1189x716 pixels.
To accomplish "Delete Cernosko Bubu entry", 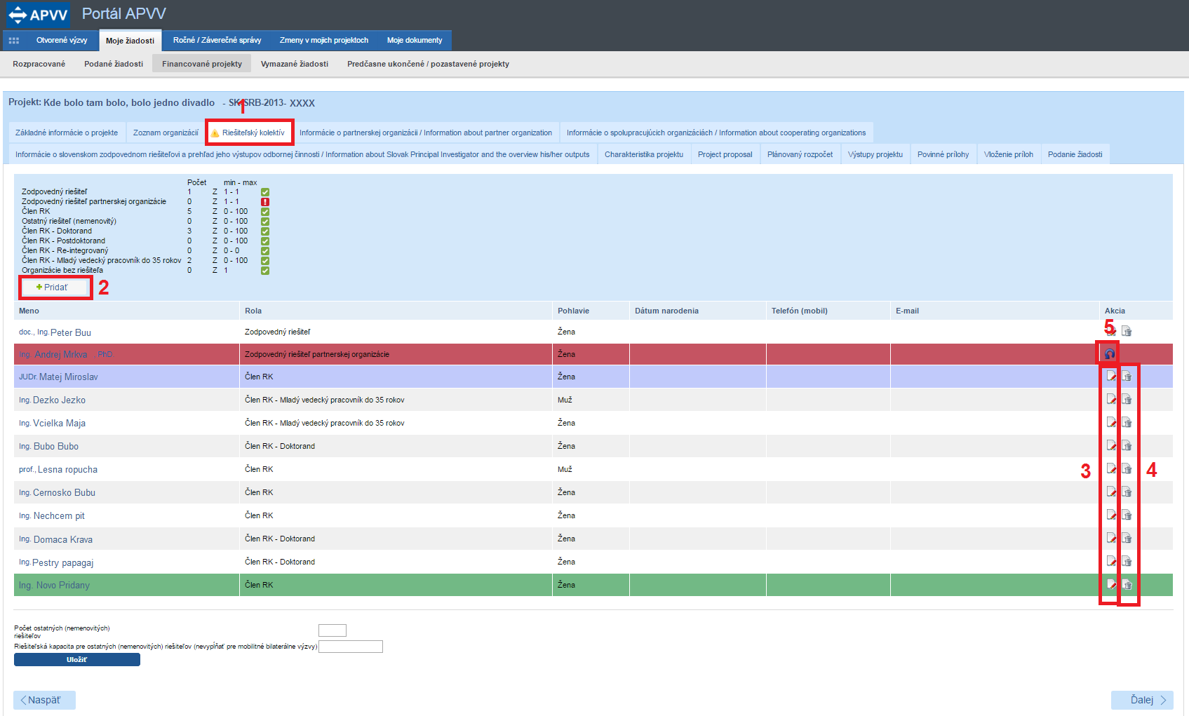I will (x=1127, y=492).
